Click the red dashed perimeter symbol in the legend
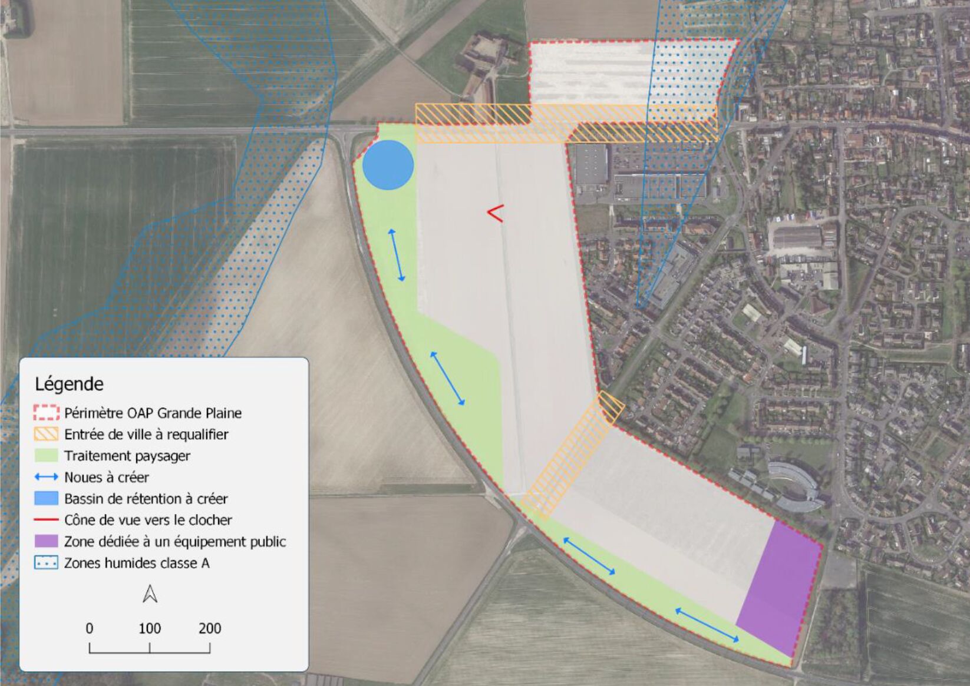The image size is (970, 686). pyautogui.click(x=46, y=413)
